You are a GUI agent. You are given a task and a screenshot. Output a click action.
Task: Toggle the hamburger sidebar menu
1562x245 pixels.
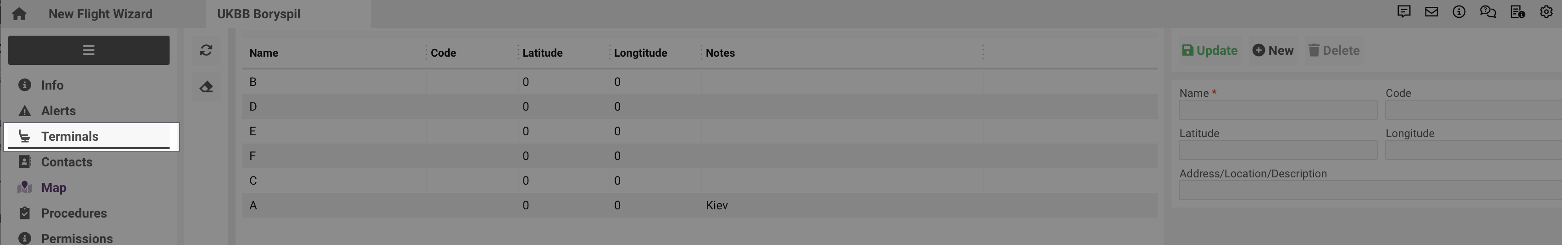click(88, 50)
